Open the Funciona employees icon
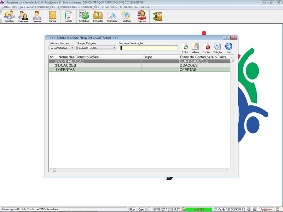Screen dimensions: 283x212 (23, 16)
